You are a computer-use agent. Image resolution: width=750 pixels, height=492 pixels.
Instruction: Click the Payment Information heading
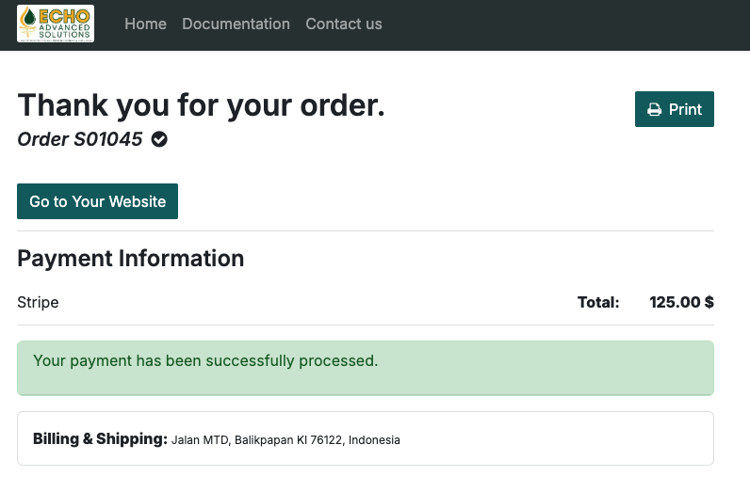(x=131, y=258)
